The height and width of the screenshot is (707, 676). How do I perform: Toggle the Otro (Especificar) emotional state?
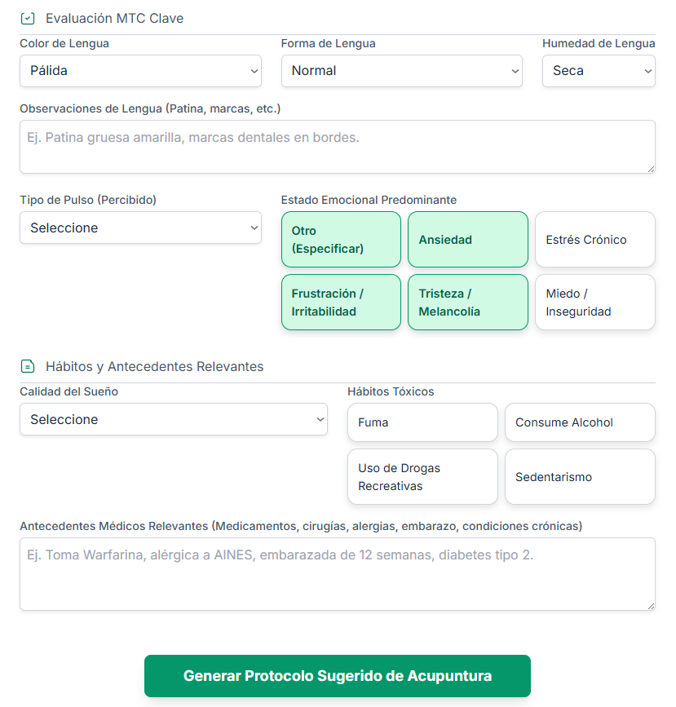tap(341, 239)
